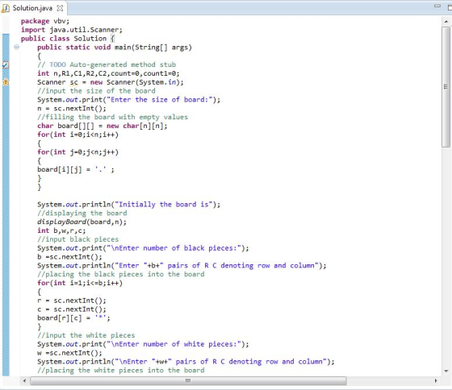Image resolution: width=452 pixels, height=390 pixels.
Task: Click the TODO Auto-generated method stub comment
Action: click(107, 64)
